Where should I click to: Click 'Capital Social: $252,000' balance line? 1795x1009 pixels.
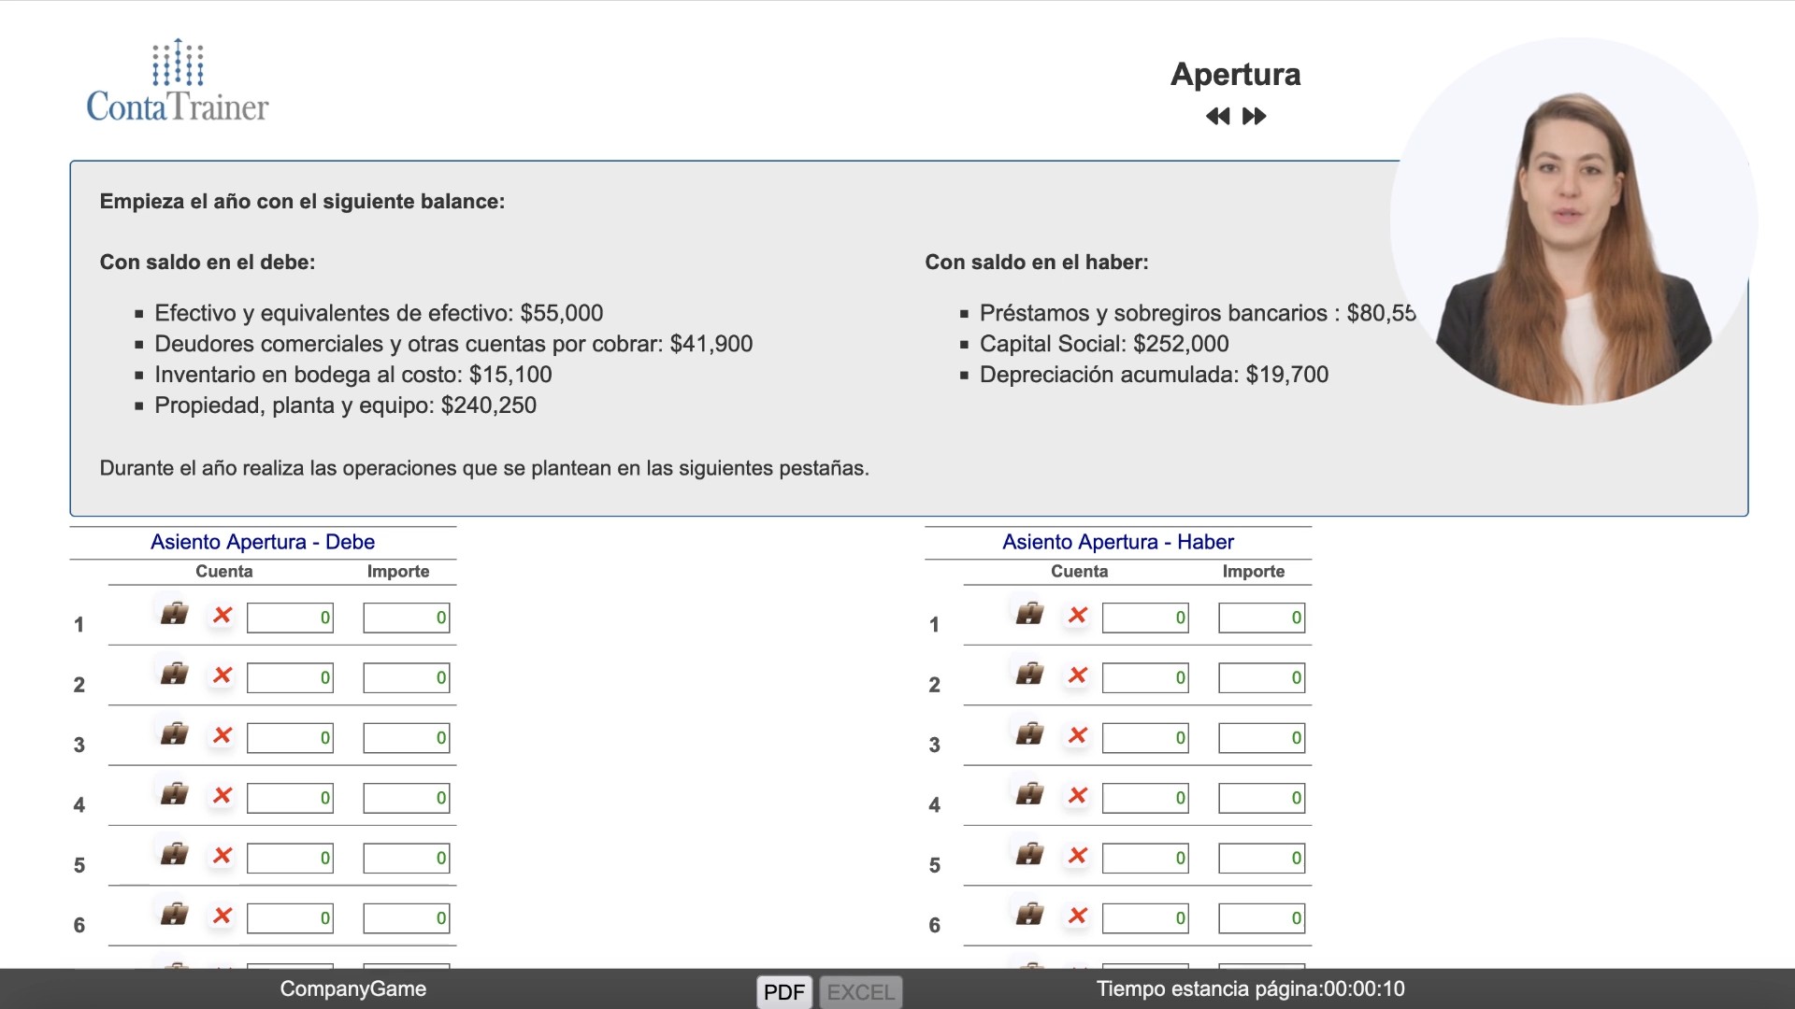[1104, 344]
